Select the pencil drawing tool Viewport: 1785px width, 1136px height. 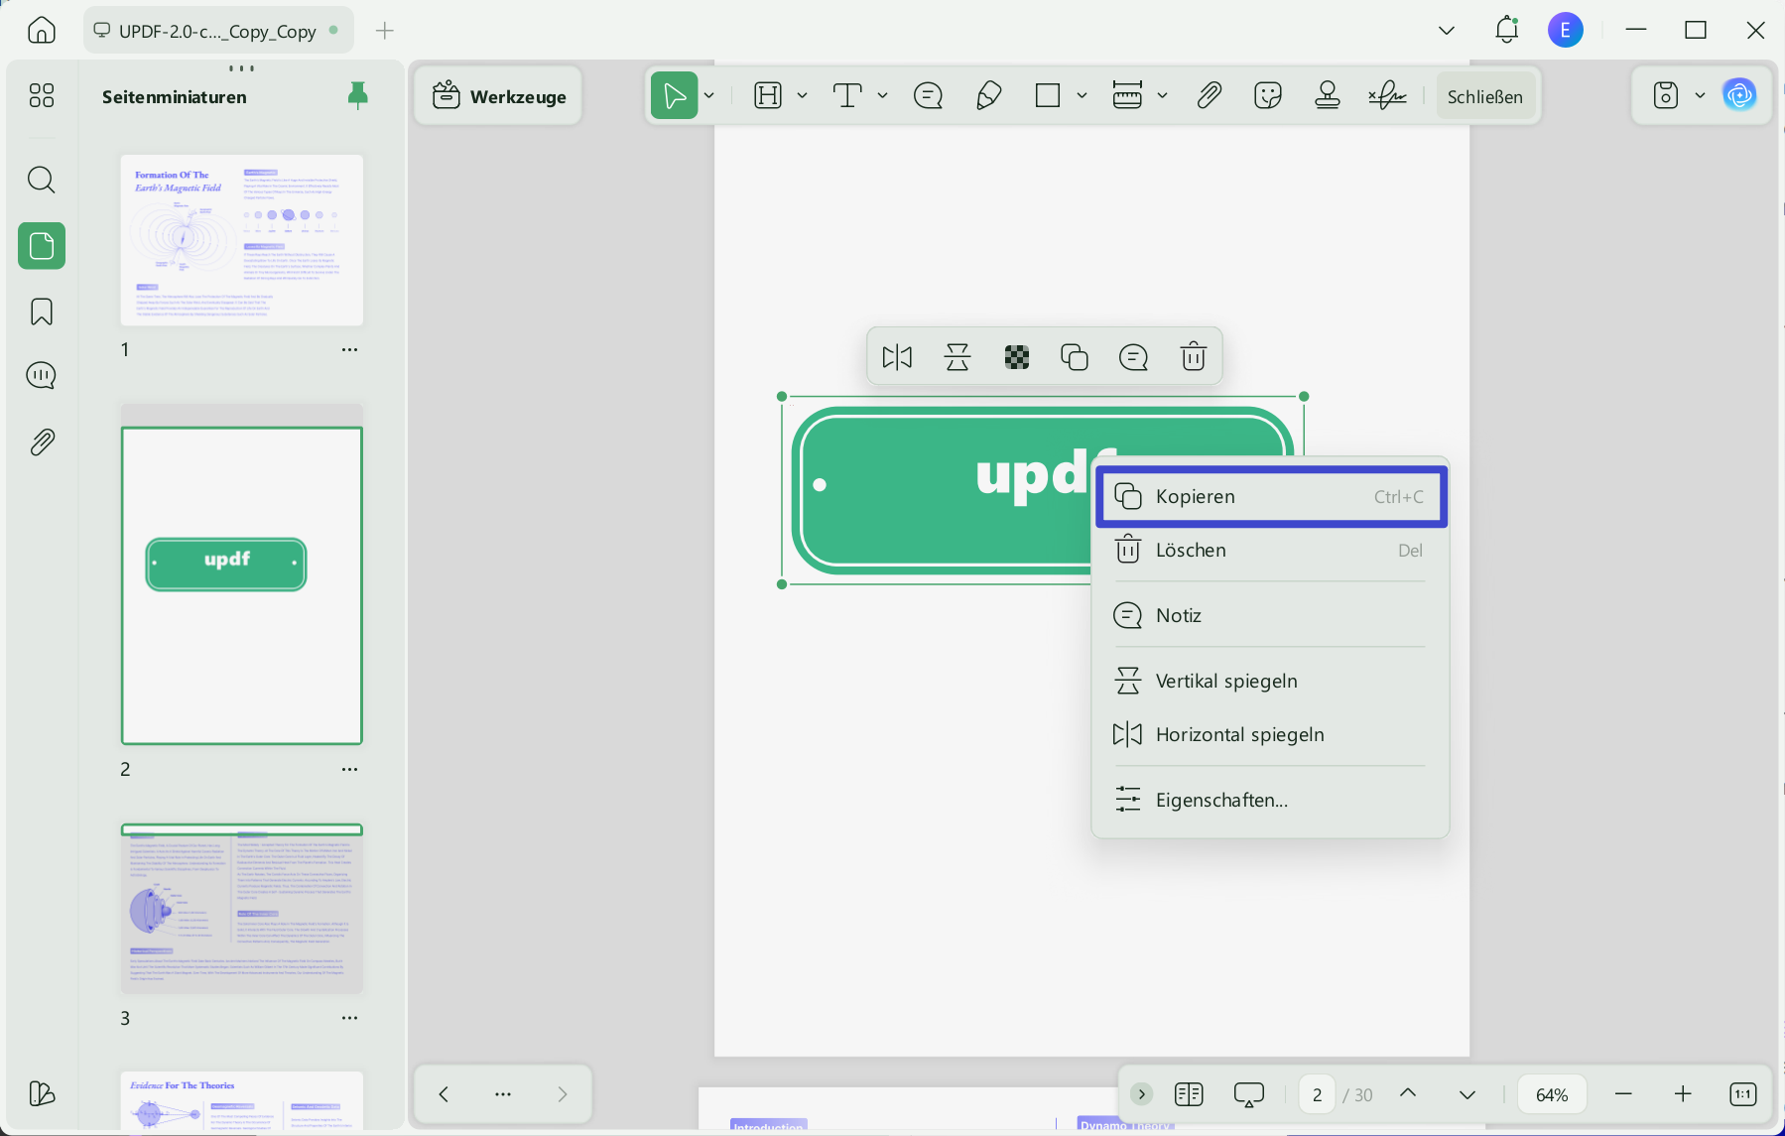(x=988, y=96)
